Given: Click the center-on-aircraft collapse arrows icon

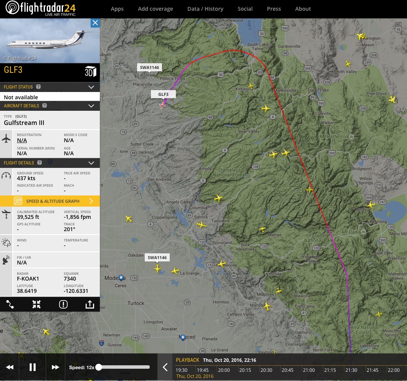Looking at the screenshot, I should 36,304.
